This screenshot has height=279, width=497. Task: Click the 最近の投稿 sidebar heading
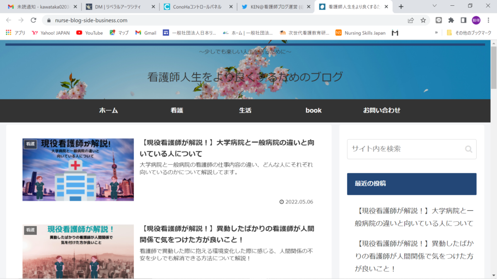pyautogui.click(x=412, y=184)
